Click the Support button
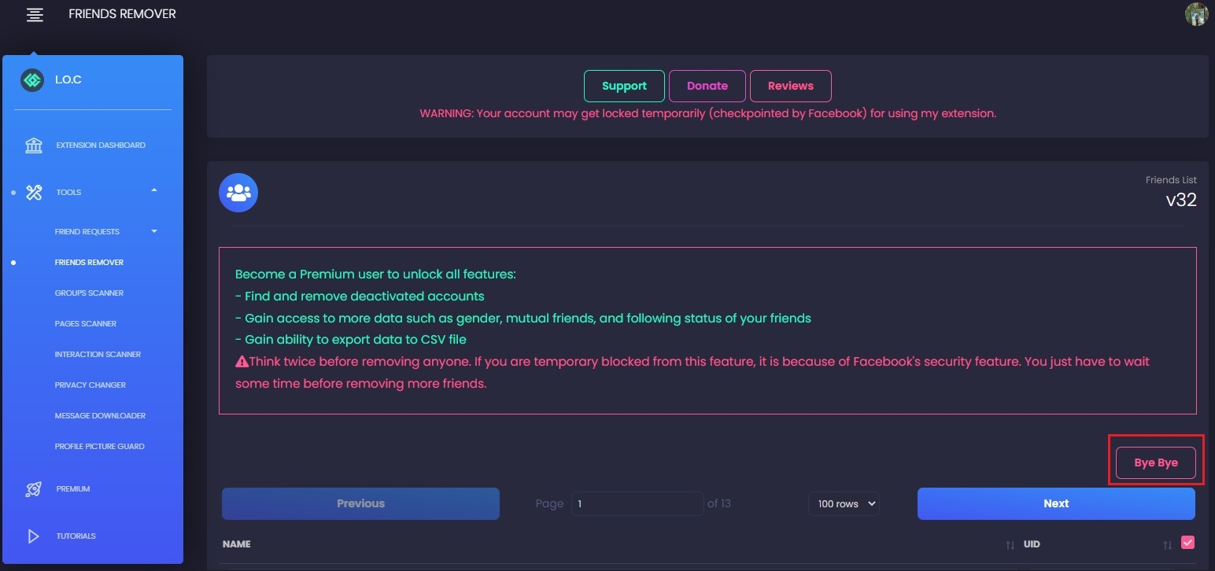 pyautogui.click(x=624, y=87)
